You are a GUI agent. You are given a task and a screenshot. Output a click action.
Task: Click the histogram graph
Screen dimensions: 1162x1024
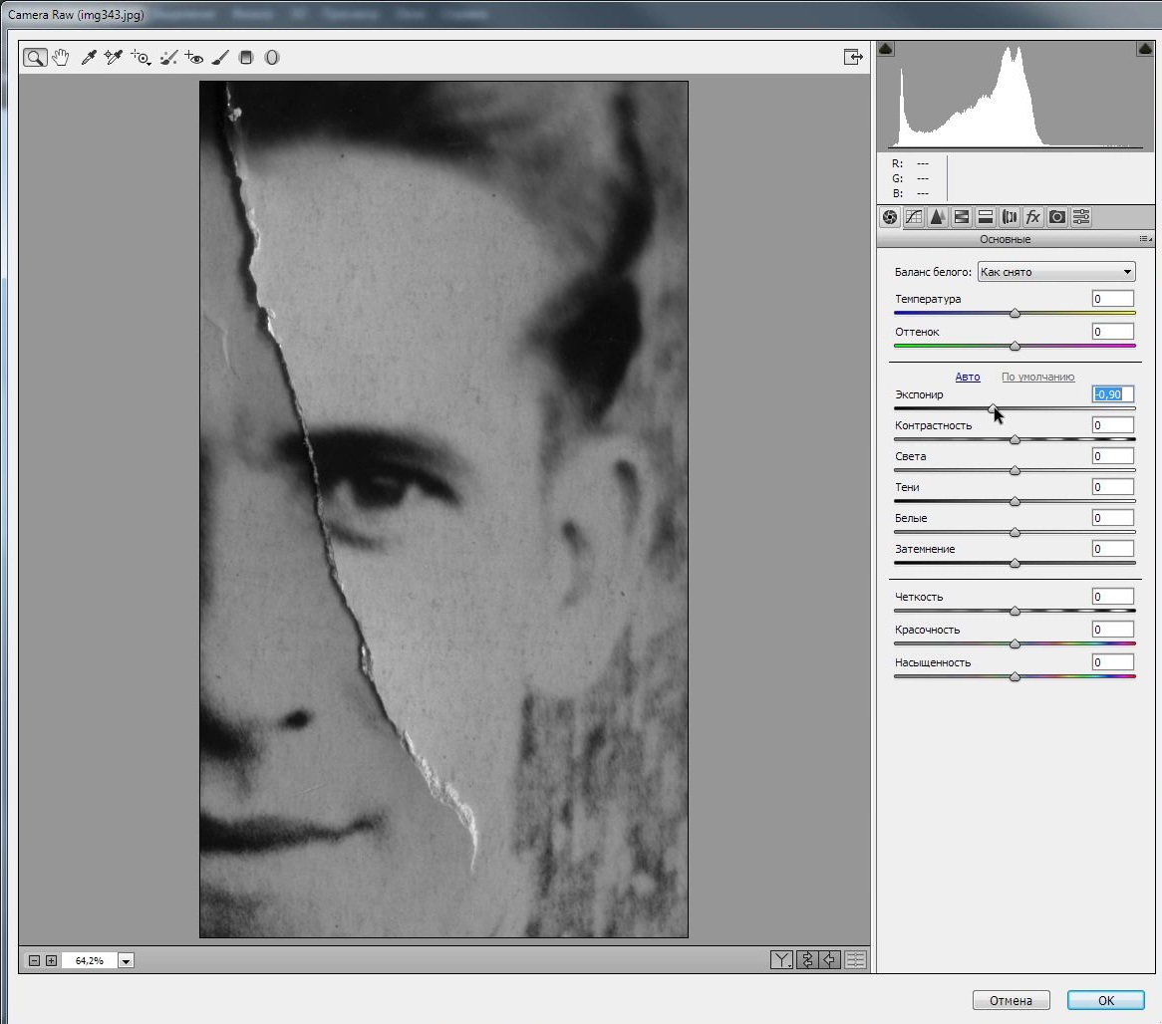click(x=1016, y=97)
